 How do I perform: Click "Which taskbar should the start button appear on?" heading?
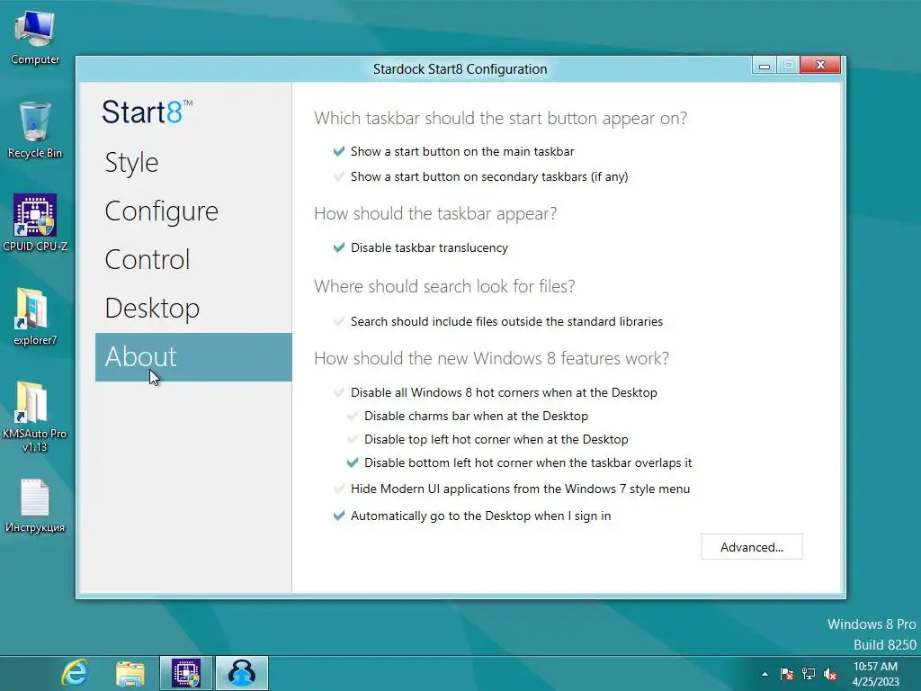coord(500,118)
